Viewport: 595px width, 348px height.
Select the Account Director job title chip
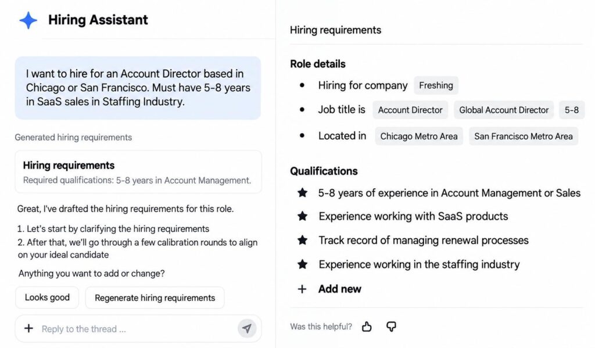[410, 110]
